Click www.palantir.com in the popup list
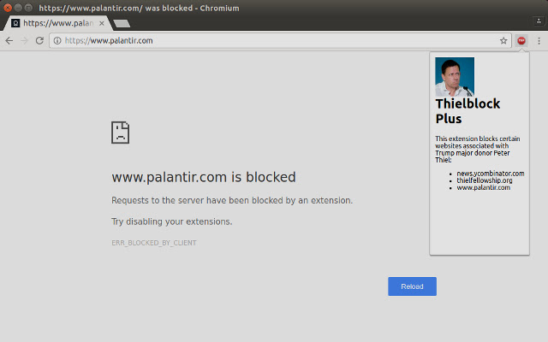 pos(483,187)
